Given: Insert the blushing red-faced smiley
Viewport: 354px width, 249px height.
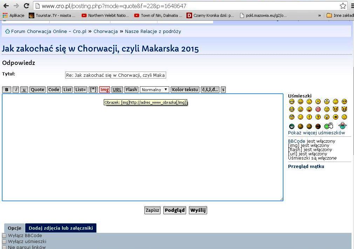Looking at the screenshot, I should pos(318,109).
